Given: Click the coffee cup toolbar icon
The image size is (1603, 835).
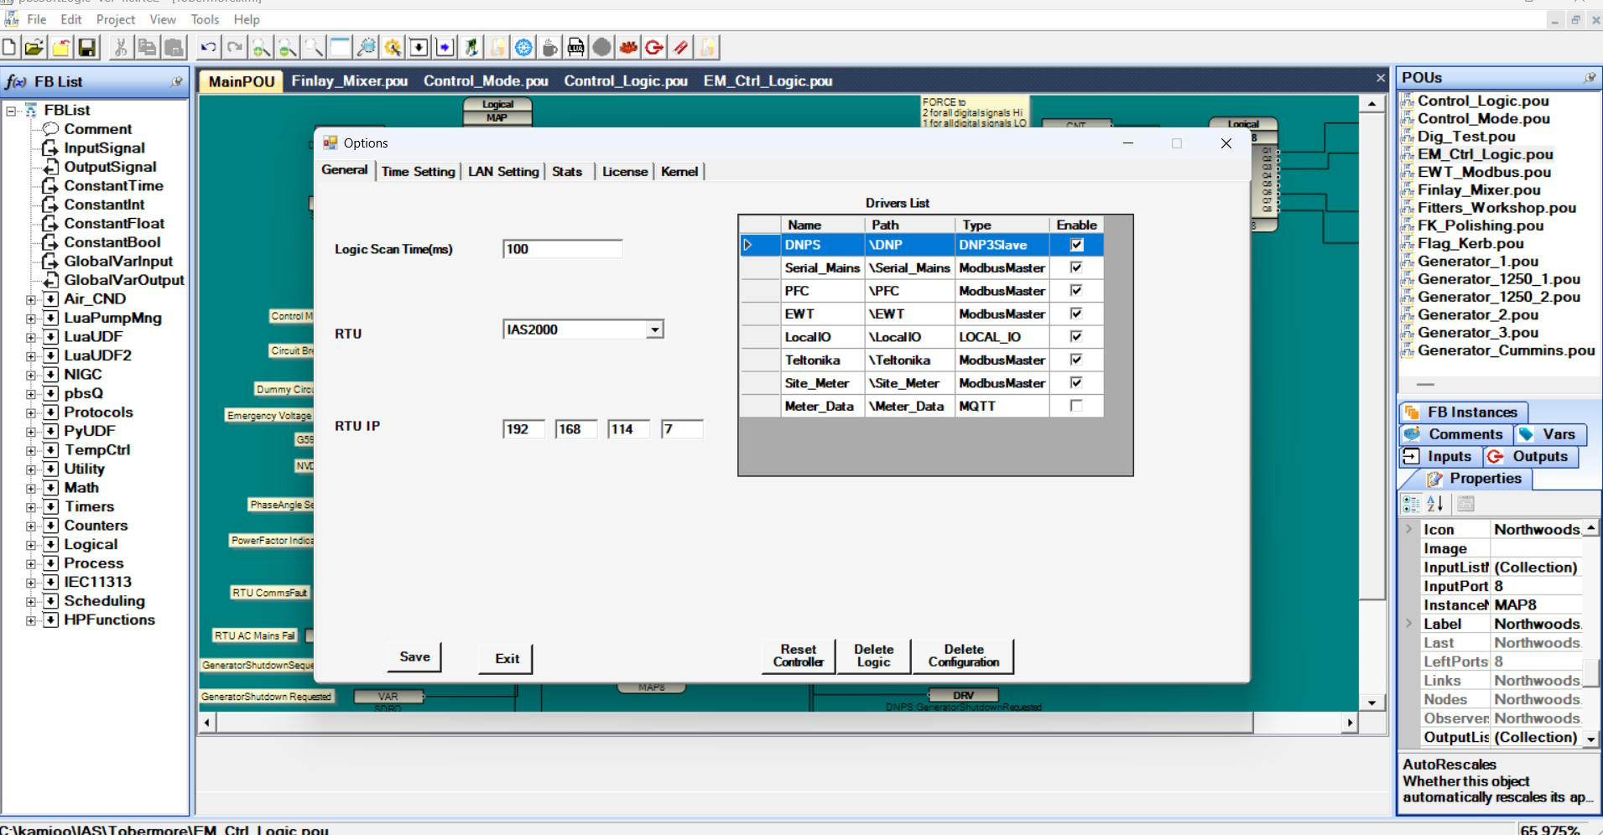Looking at the screenshot, I should click(549, 48).
